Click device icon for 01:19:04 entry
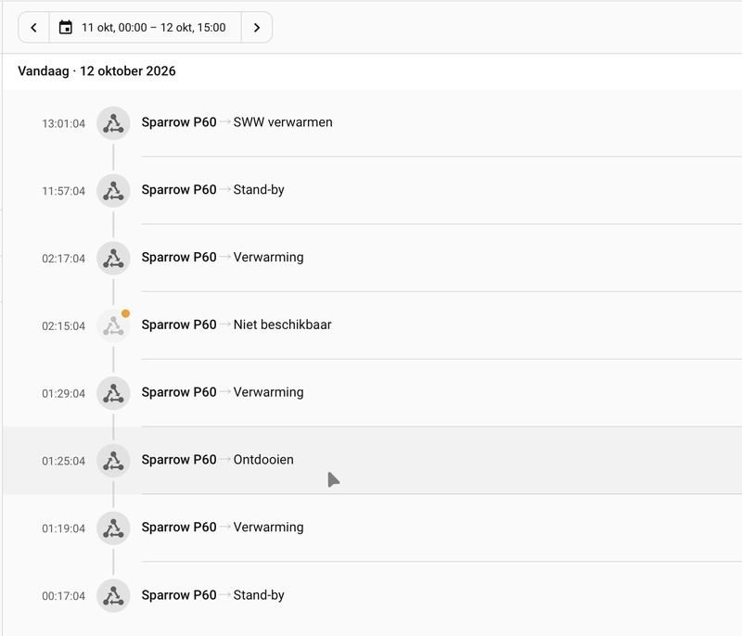 pos(113,528)
